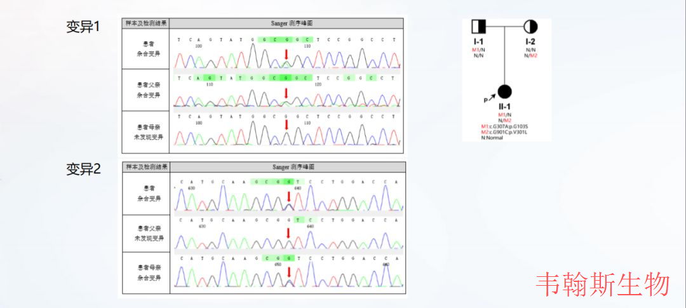Viewport: 686px width, 308px height.
Task: Open the mother's chromatogram trace in 变异2
Action: pyautogui.click(x=288, y=275)
